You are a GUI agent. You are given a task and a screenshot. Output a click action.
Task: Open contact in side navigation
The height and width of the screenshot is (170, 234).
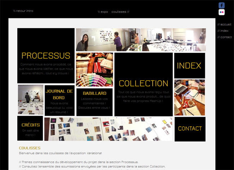225,37
